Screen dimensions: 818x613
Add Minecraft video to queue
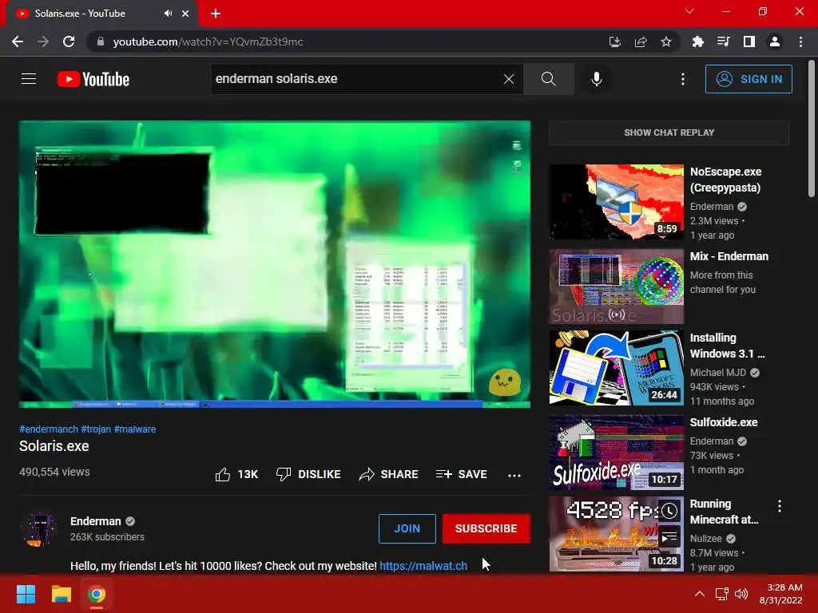pos(669,536)
